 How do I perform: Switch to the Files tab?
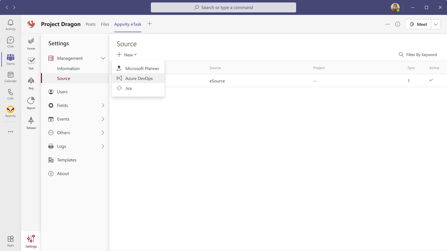(105, 24)
